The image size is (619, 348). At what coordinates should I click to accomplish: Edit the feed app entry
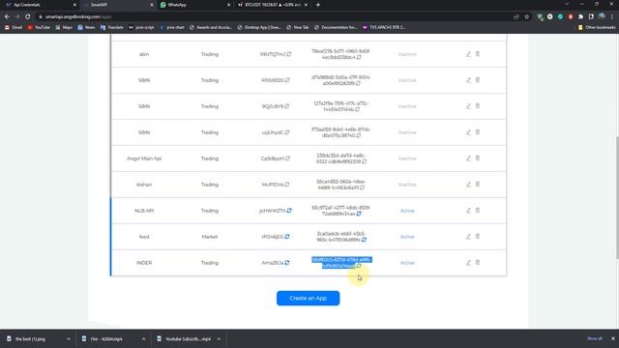click(468, 237)
